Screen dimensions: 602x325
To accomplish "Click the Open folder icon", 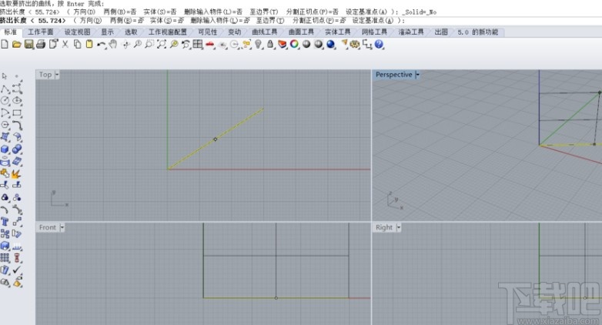I will [x=16, y=45].
